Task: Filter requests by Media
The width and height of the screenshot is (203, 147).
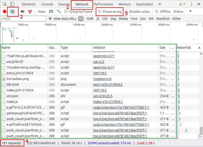Action: (x=123, y=19)
